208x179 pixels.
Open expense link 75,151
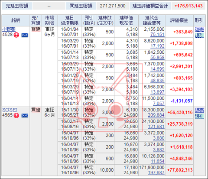click(x=157, y=35)
